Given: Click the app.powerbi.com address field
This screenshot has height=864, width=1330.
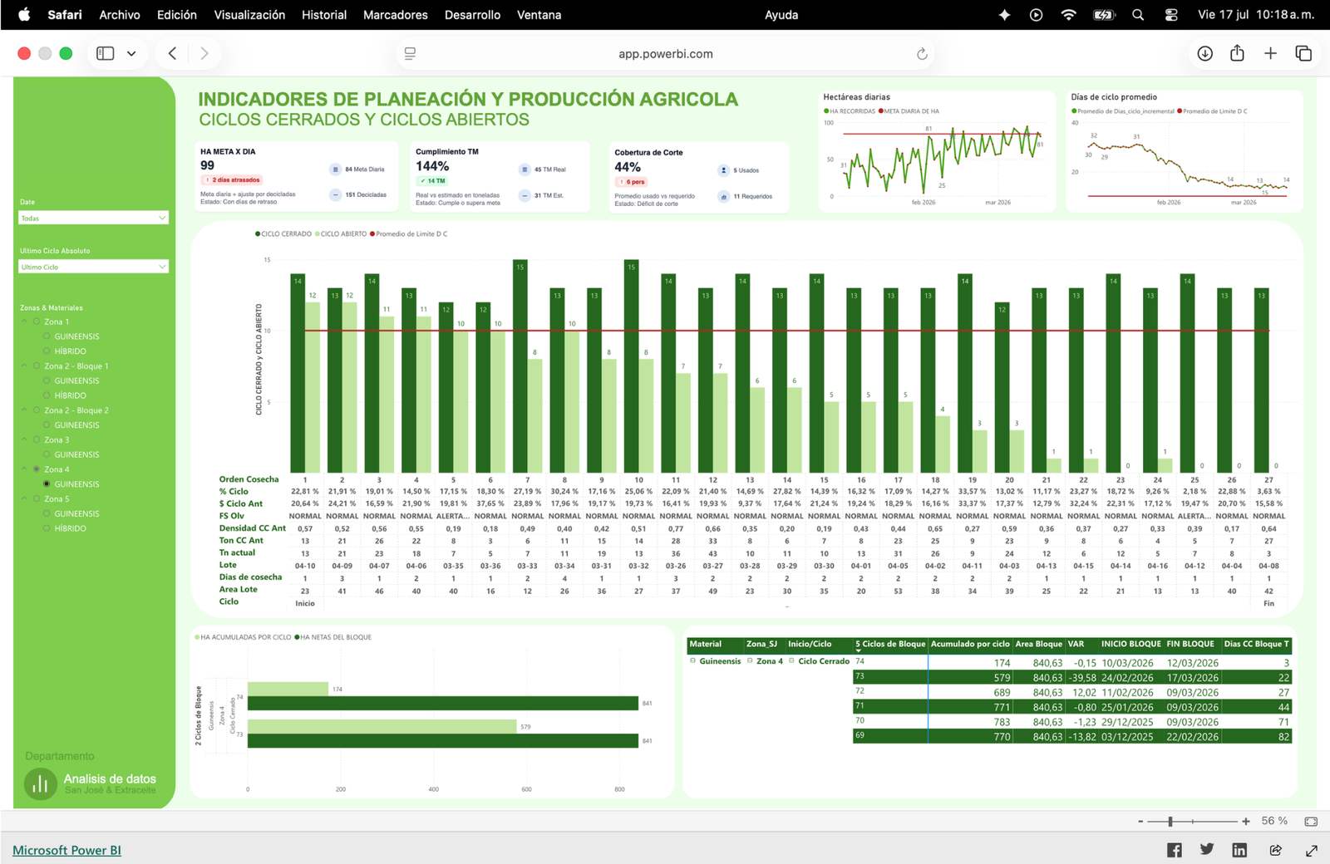Looking at the screenshot, I should [x=665, y=54].
